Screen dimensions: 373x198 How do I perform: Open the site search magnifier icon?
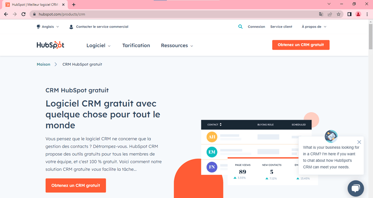pyautogui.click(x=240, y=27)
